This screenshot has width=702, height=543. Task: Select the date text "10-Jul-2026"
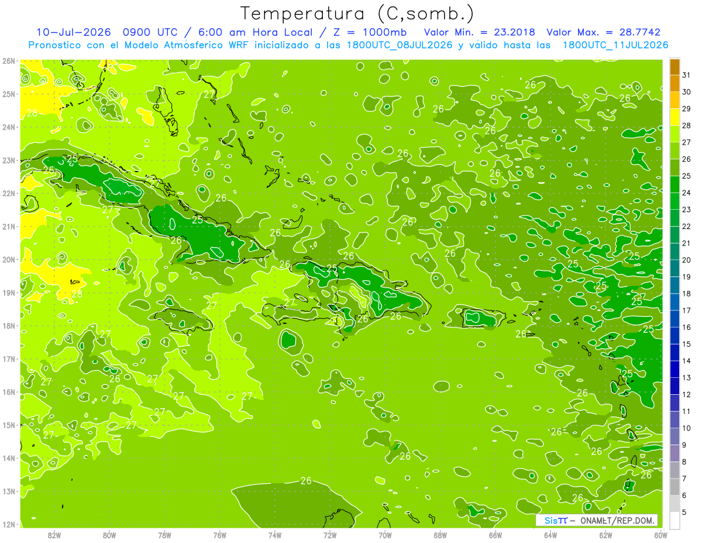(74, 32)
